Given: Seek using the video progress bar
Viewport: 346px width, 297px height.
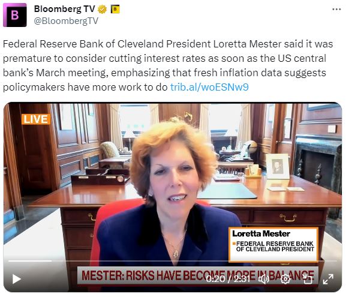Looking at the screenshot, I should 173,261.
